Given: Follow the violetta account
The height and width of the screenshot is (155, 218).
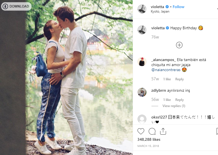Looking at the screenshot, I should [178, 7].
